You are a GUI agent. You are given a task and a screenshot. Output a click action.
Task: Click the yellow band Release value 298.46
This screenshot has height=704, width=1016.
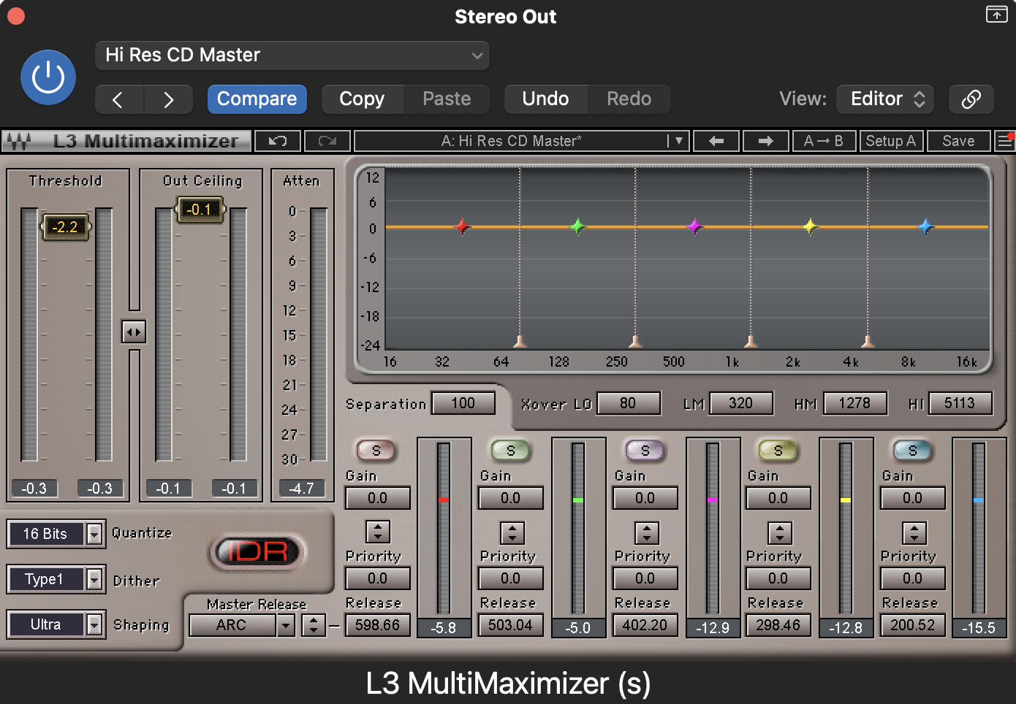click(778, 625)
